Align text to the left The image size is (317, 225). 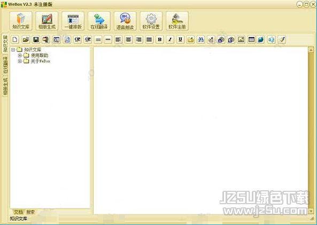pos(118,40)
